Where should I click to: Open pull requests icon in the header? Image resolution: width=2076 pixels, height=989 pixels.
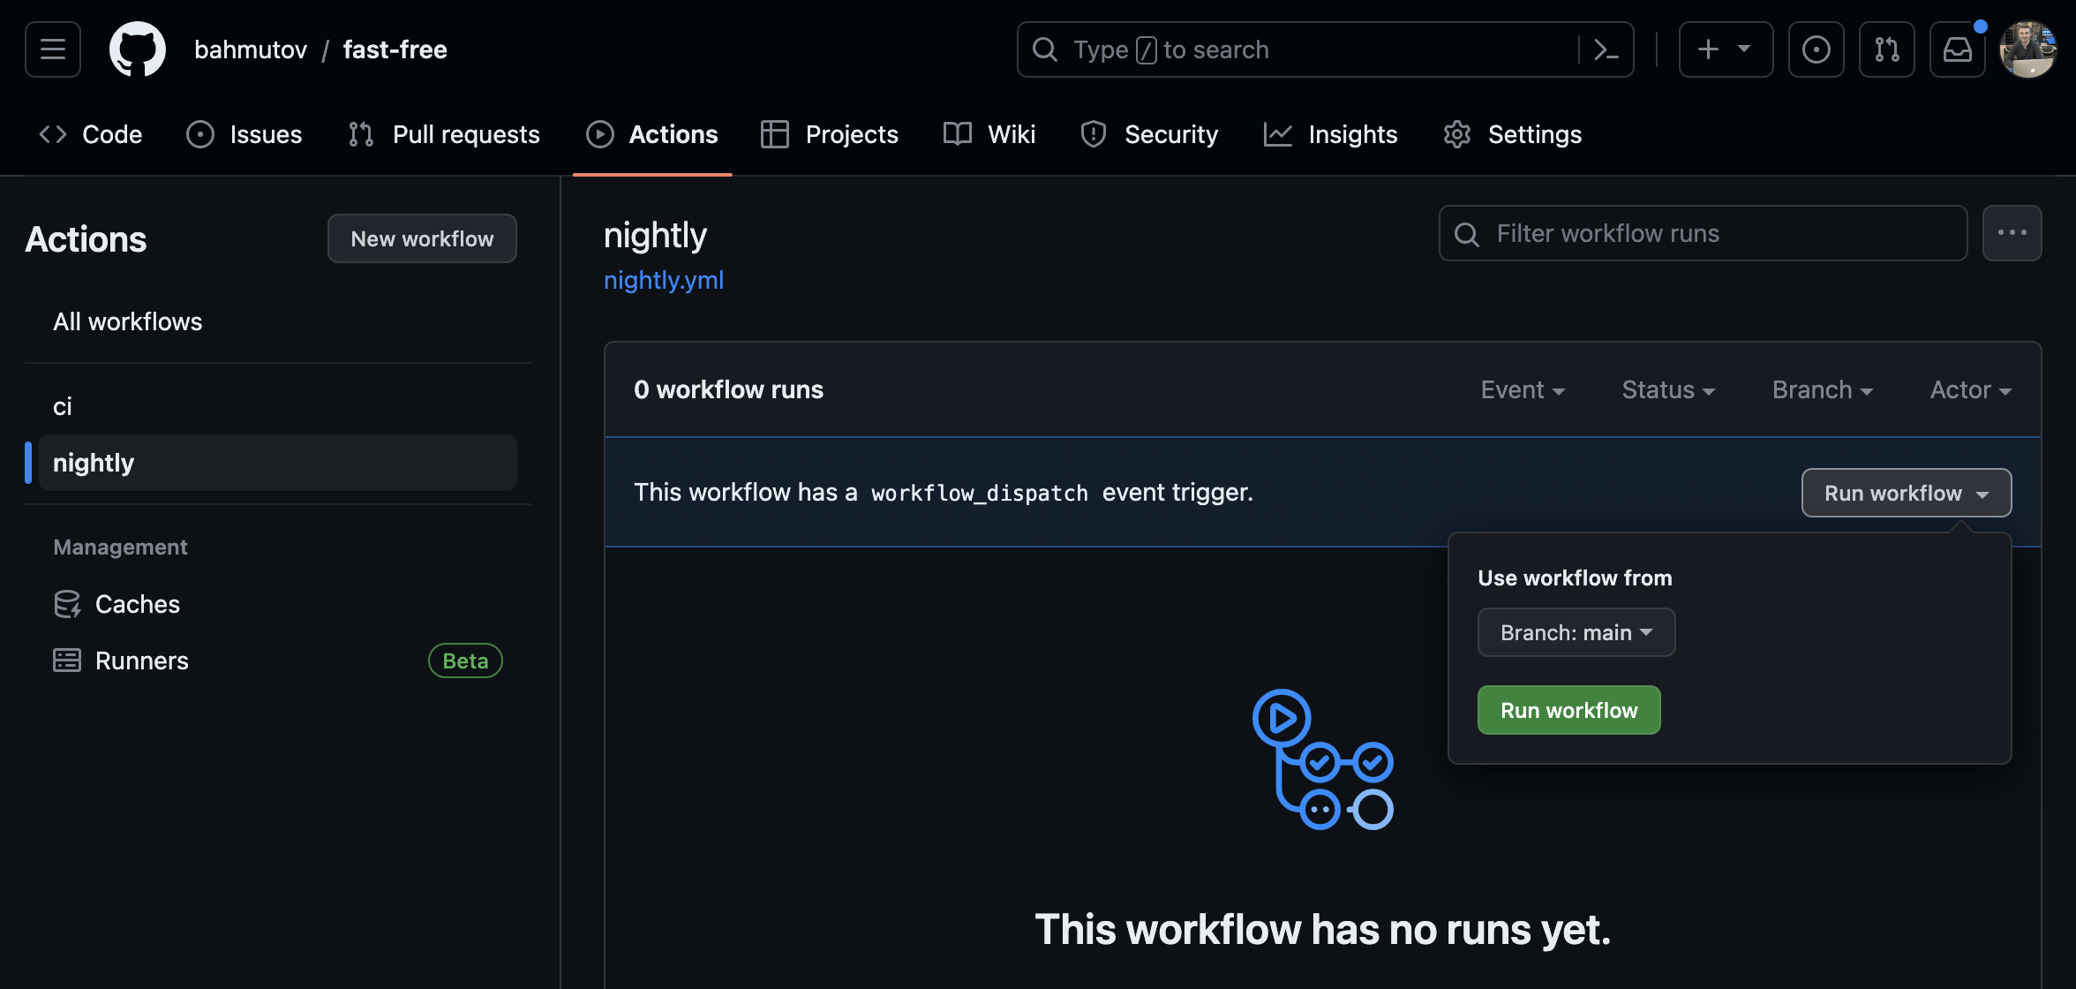coord(1886,49)
